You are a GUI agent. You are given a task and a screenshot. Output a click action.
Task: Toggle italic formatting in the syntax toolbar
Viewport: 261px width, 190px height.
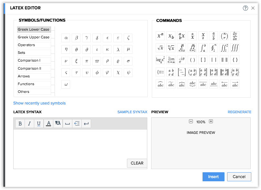29,124
